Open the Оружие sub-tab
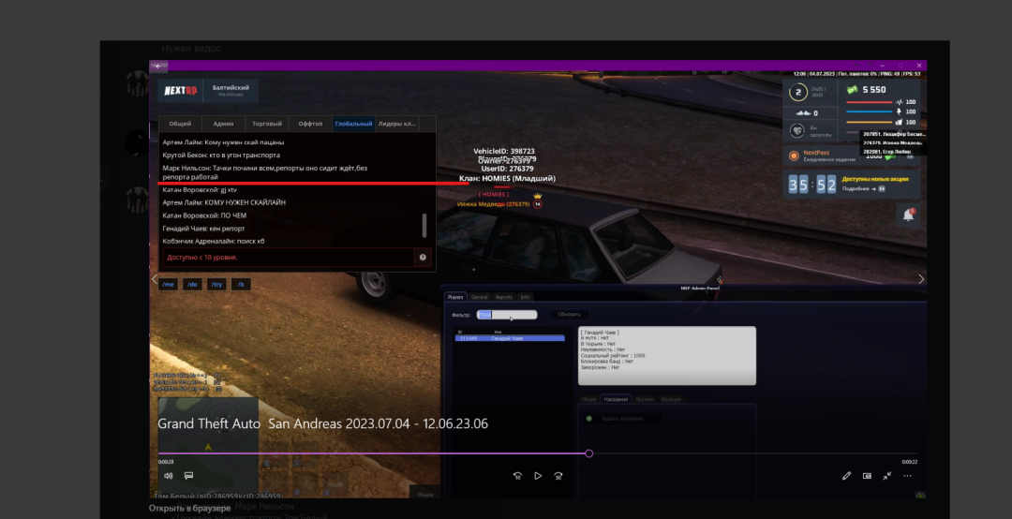1012x519 pixels. click(x=644, y=399)
